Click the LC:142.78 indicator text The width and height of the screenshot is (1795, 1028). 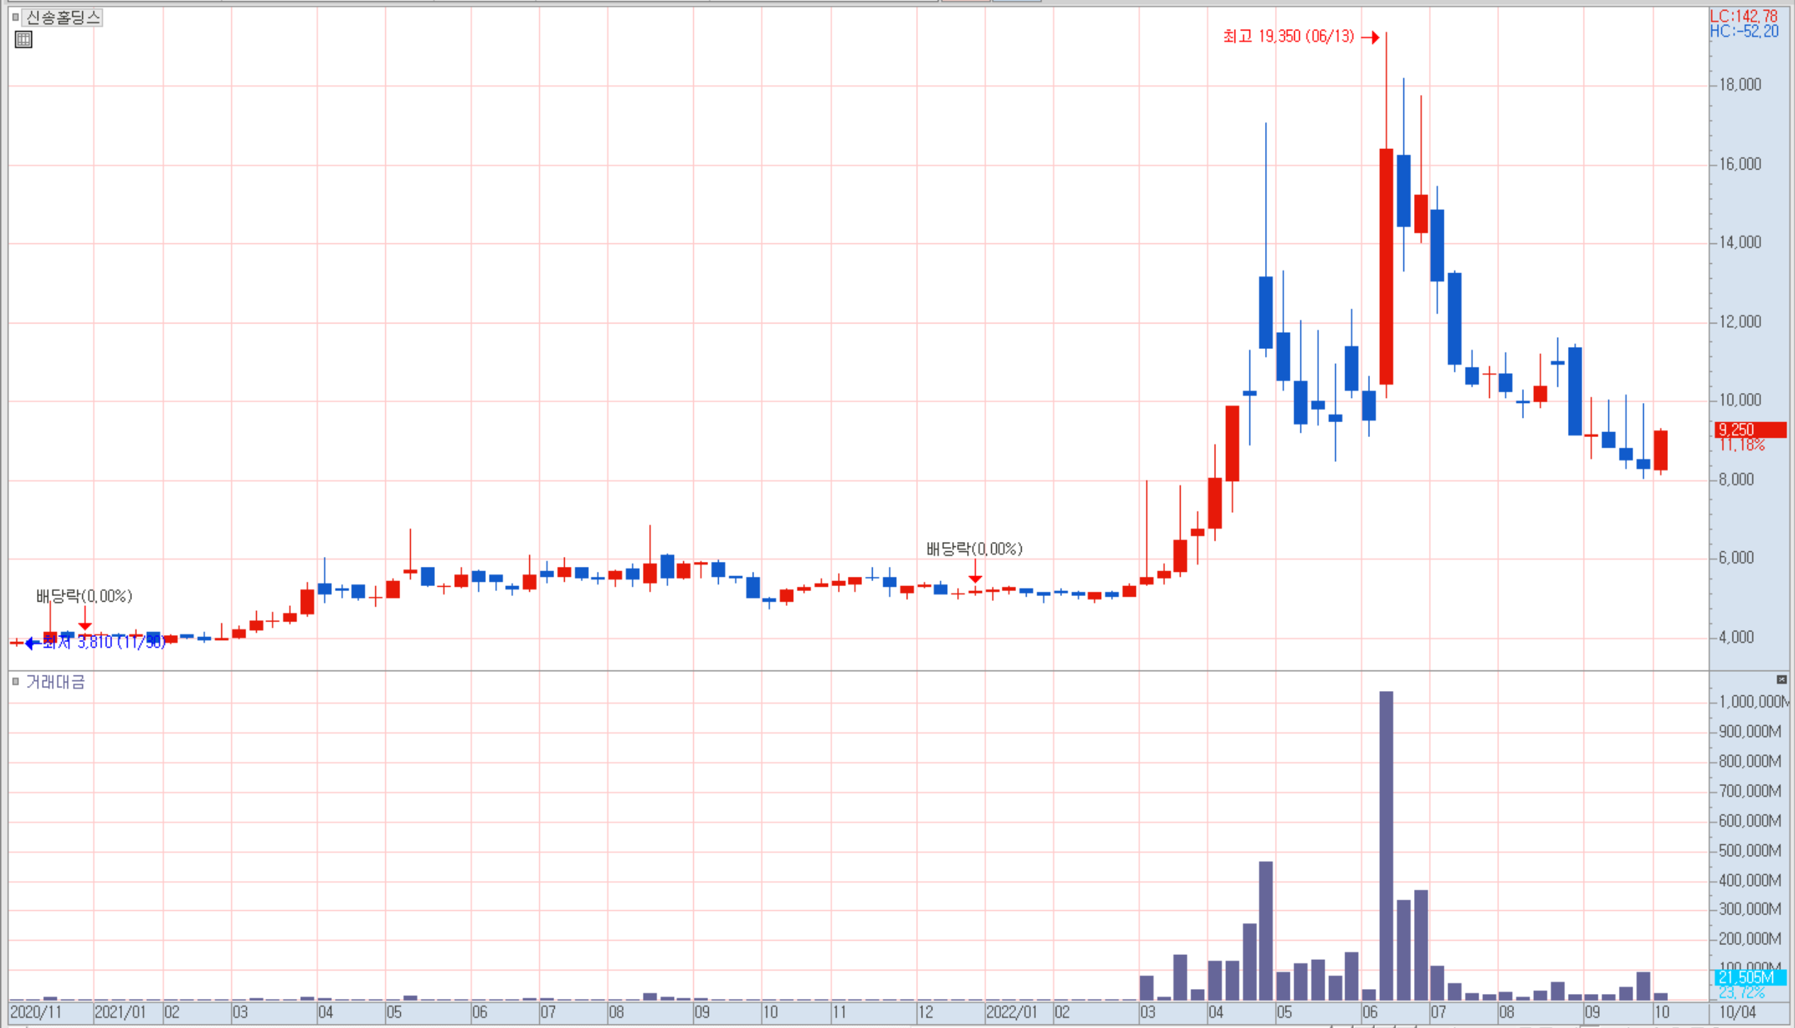[1744, 16]
